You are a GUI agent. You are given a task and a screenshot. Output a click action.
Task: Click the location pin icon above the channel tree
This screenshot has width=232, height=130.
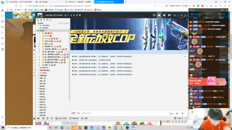(44, 20)
